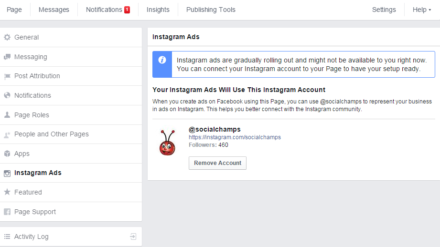Click the Activity Log list icon
This screenshot has width=440, height=247.
(7, 237)
